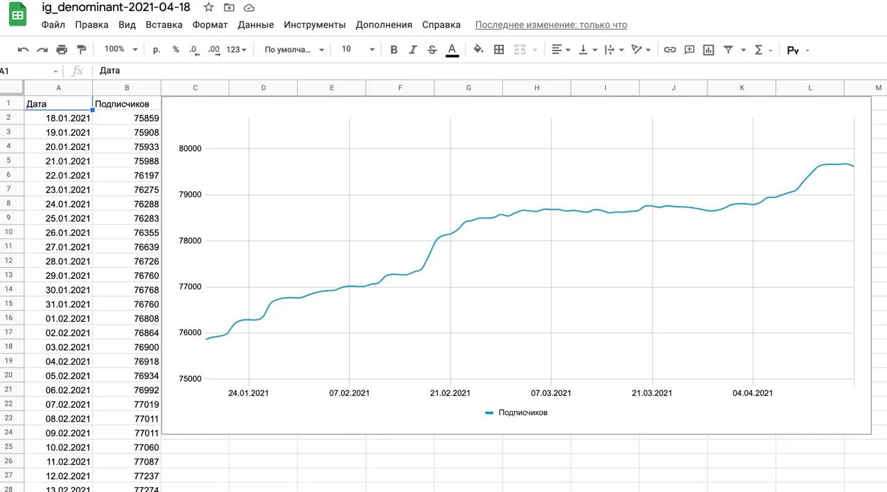Open the input tools dropdown arrow

807,50
